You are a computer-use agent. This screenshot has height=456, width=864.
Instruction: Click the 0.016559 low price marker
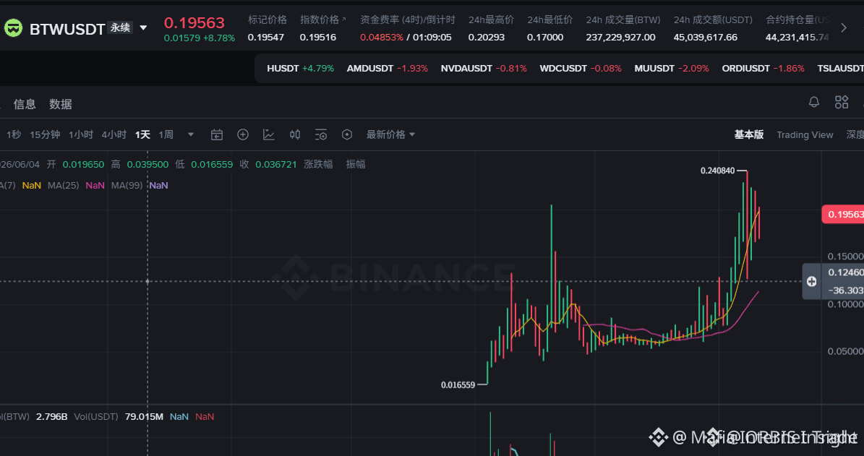pyautogui.click(x=458, y=385)
